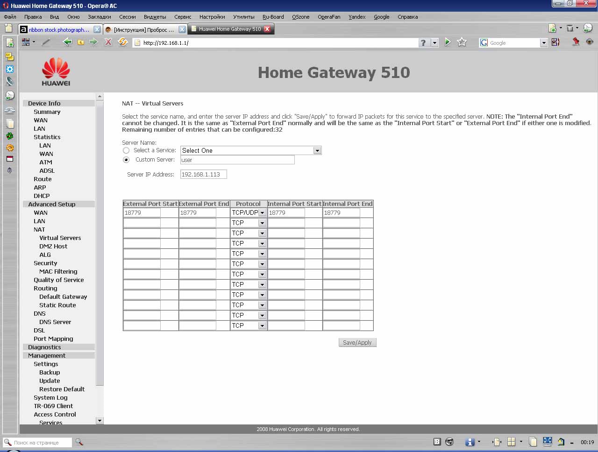The height and width of the screenshot is (452, 598).
Task: Open the Google search engine dropdown arrow
Action: pos(544,43)
